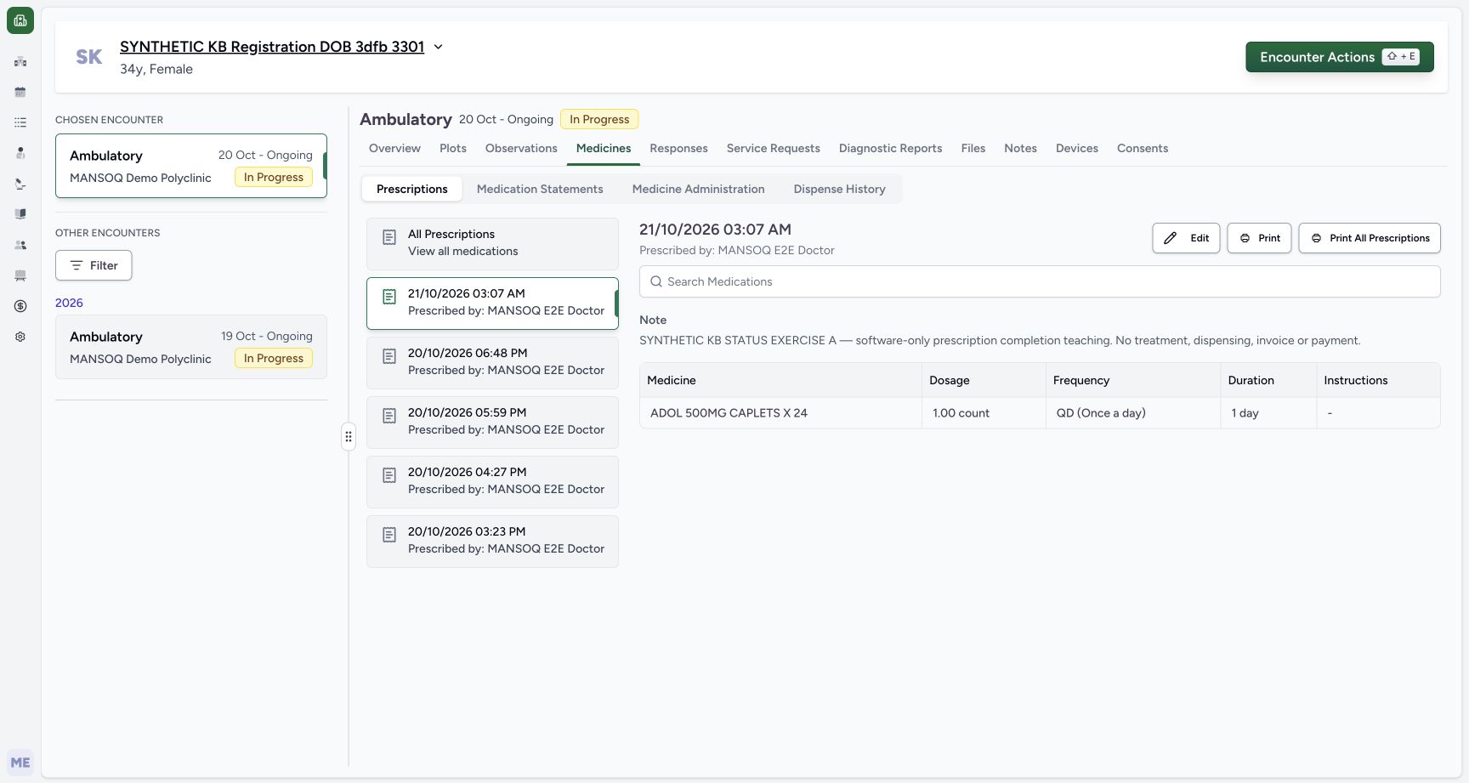This screenshot has height=783, width=1469.
Task: Click the pencil icon on Edit button
Action: (1171, 238)
